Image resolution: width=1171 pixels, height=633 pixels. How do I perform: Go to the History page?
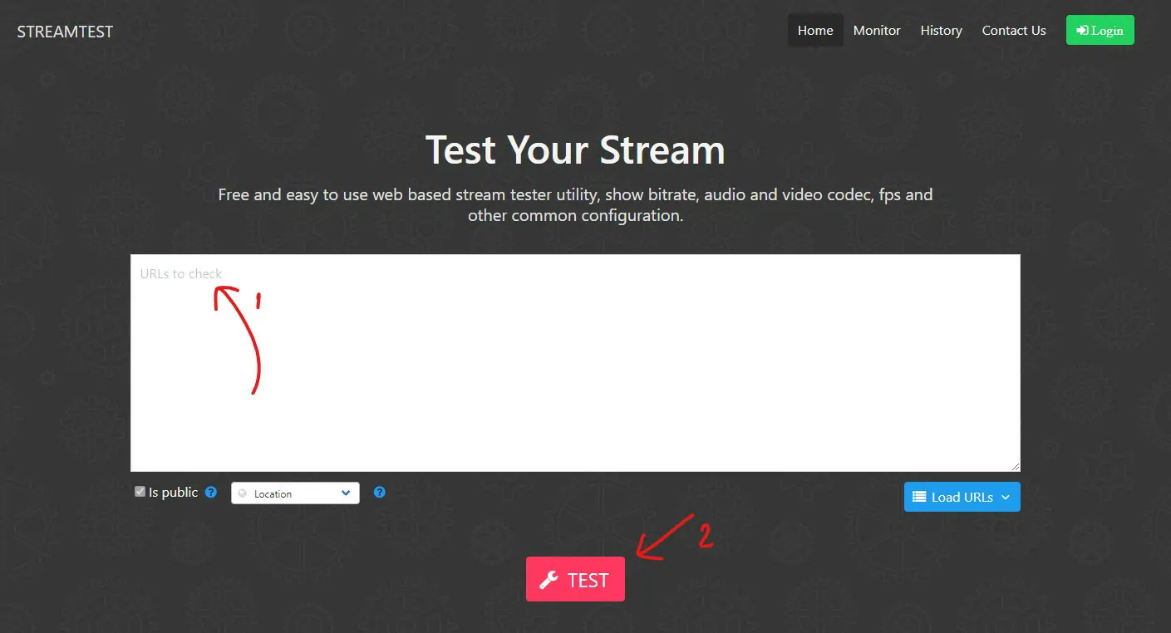click(x=941, y=31)
